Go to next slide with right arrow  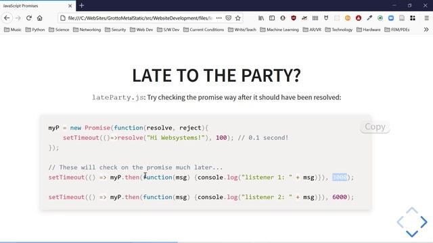point(424,222)
